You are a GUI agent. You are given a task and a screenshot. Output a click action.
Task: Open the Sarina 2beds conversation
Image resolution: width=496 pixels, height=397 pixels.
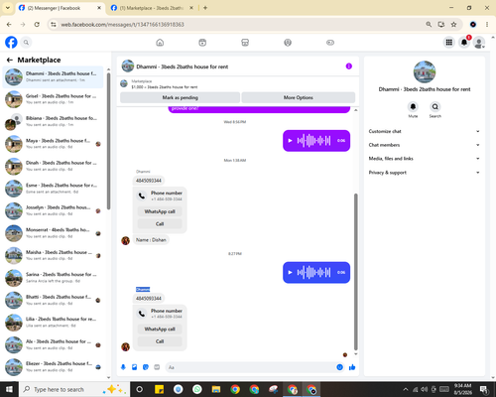pyautogui.click(x=53, y=278)
